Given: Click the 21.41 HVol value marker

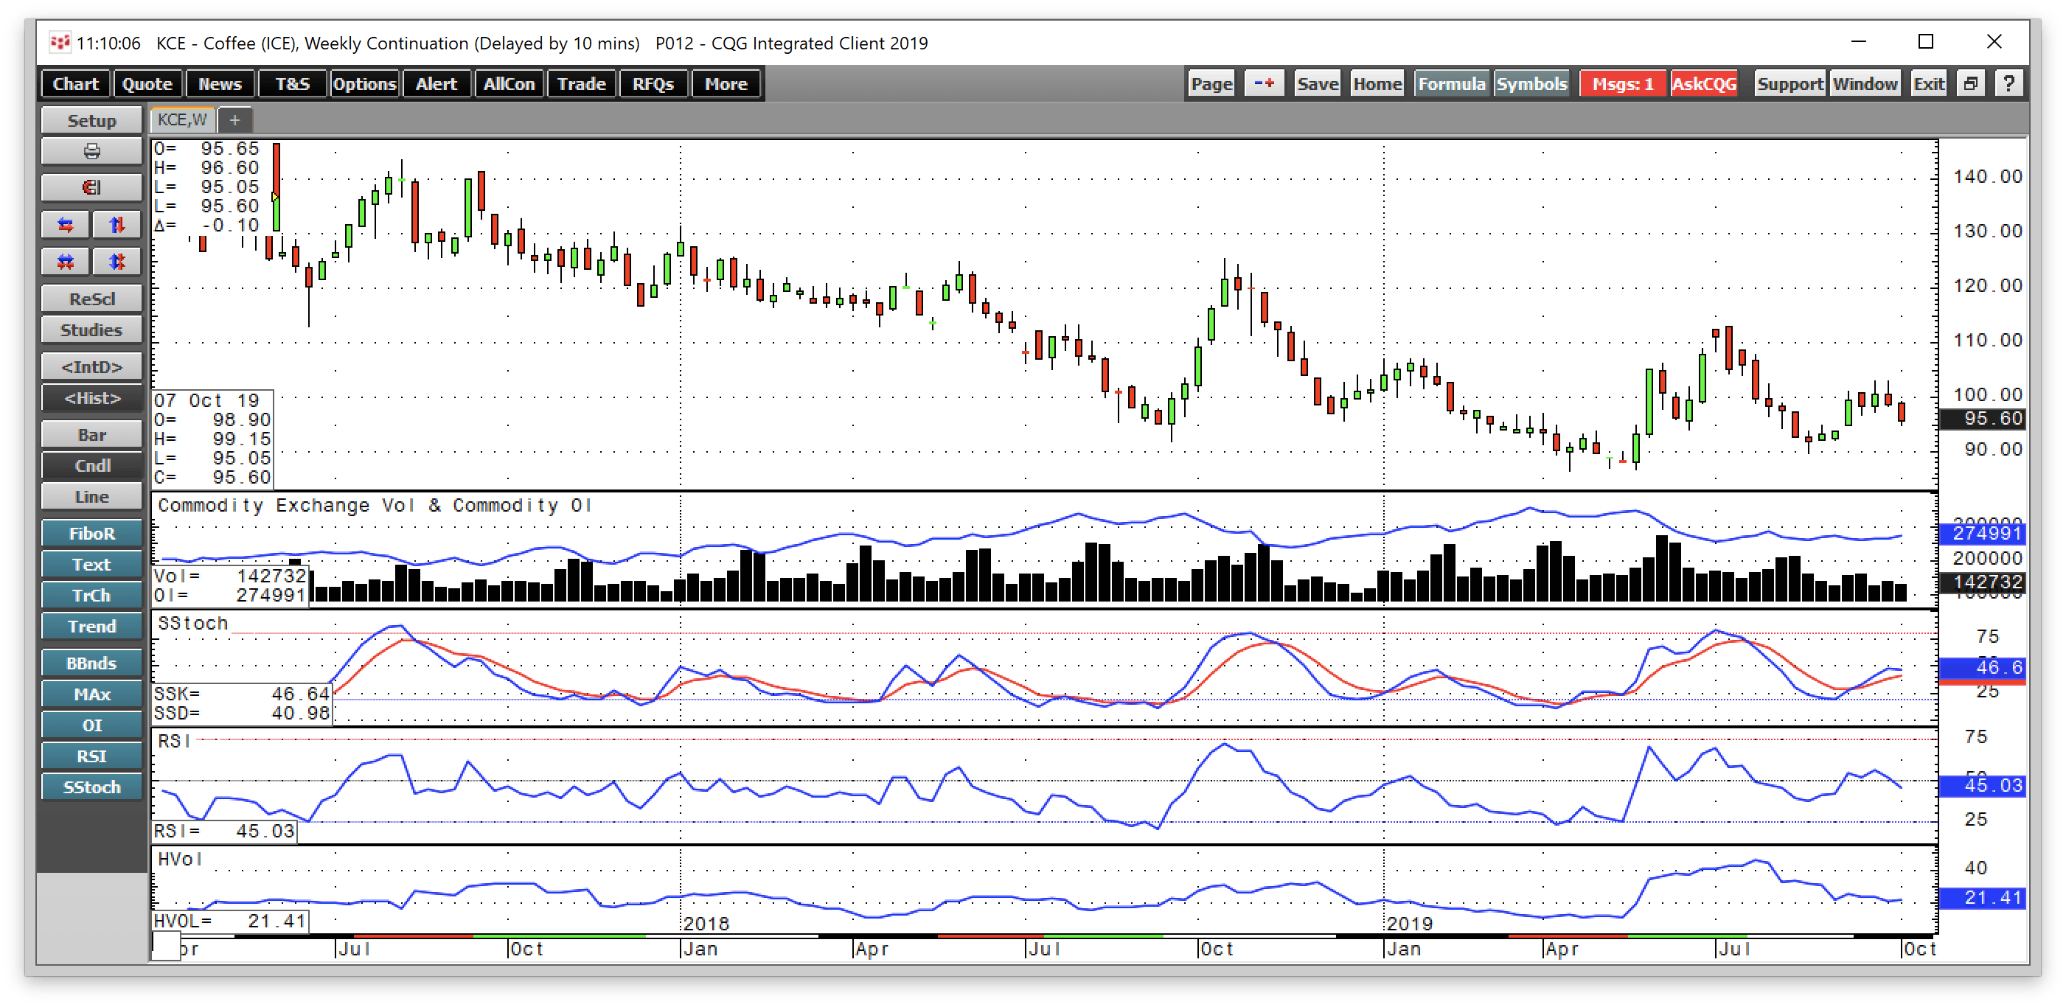Looking at the screenshot, I should pyautogui.click(x=1983, y=898).
